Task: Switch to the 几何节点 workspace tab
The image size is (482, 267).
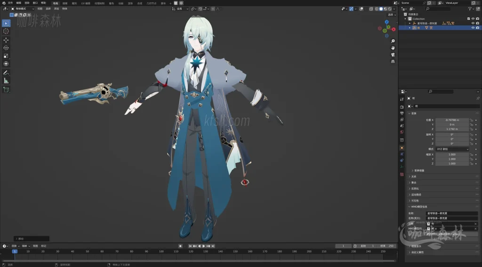Action: pyautogui.click(x=152, y=3)
